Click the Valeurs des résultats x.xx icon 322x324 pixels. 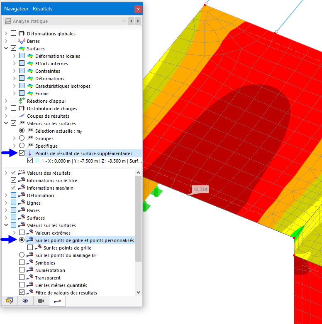click(x=22, y=173)
